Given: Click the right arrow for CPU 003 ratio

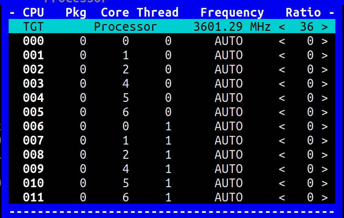Looking at the screenshot, I should (x=325, y=84).
